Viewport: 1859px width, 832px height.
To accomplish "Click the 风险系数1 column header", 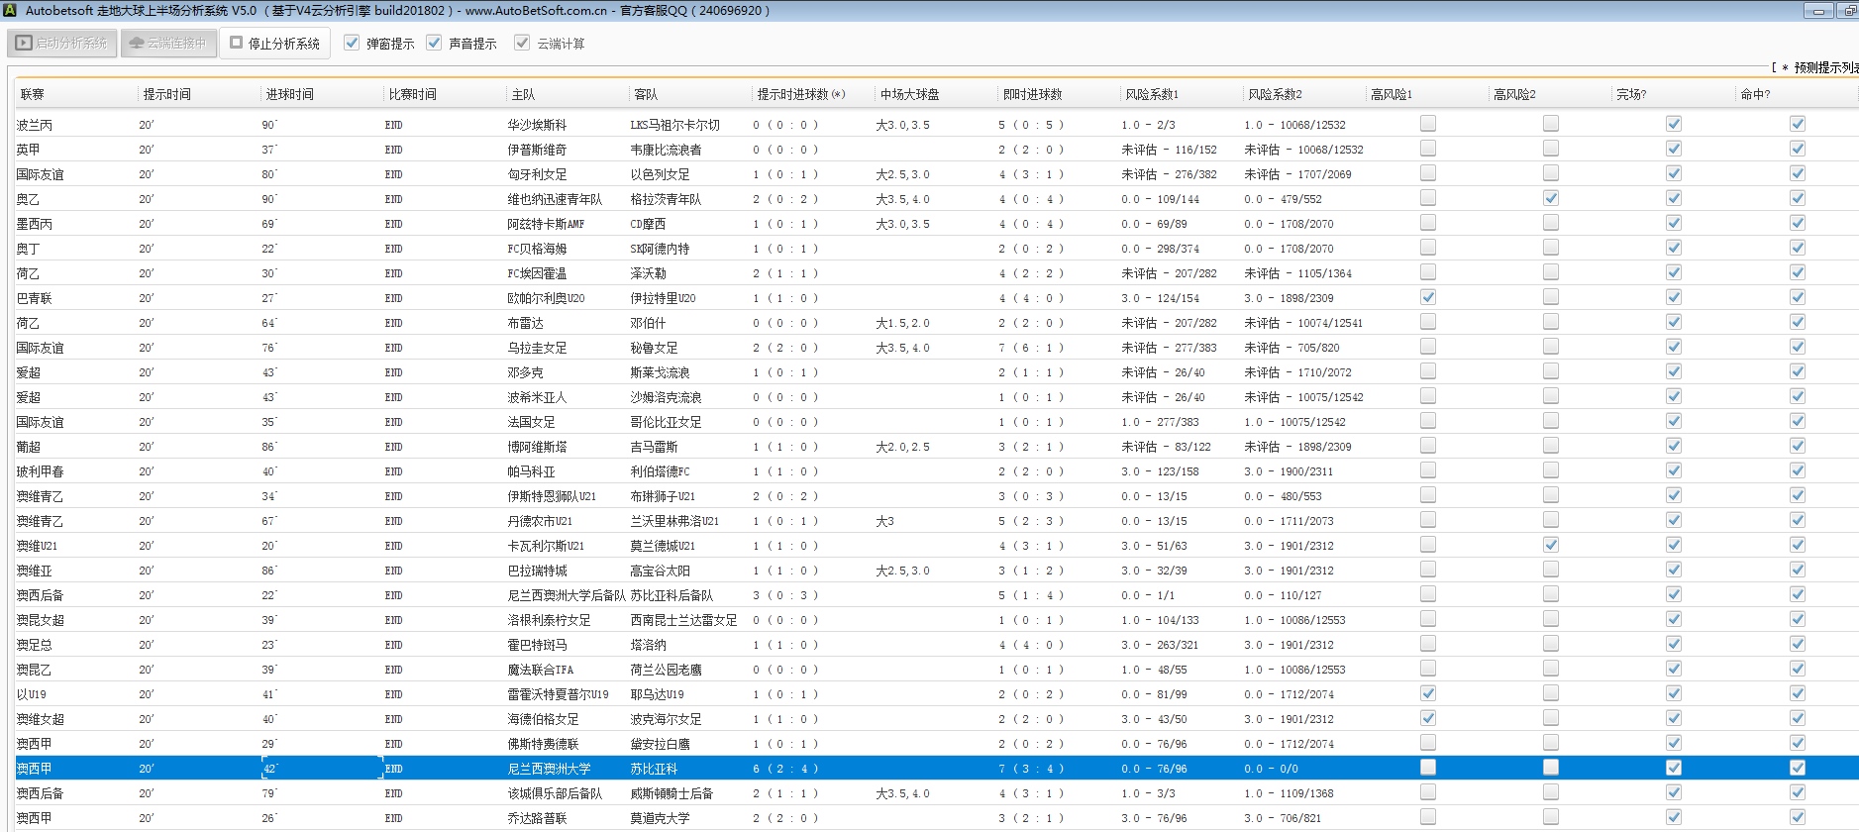I will [x=1152, y=94].
